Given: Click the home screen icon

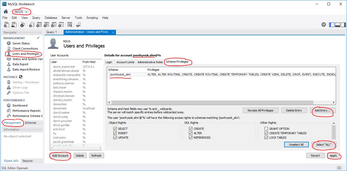Looking at the screenshot, I should [x=5, y=12].
